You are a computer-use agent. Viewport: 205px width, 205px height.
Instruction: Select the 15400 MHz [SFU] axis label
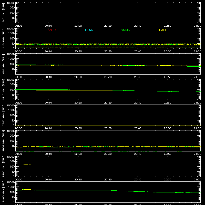tap(4, 192)
